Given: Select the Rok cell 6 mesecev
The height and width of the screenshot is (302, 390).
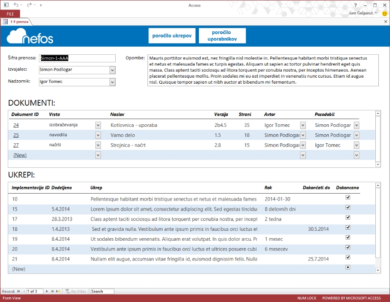Looking at the screenshot, I should click(277, 249).
